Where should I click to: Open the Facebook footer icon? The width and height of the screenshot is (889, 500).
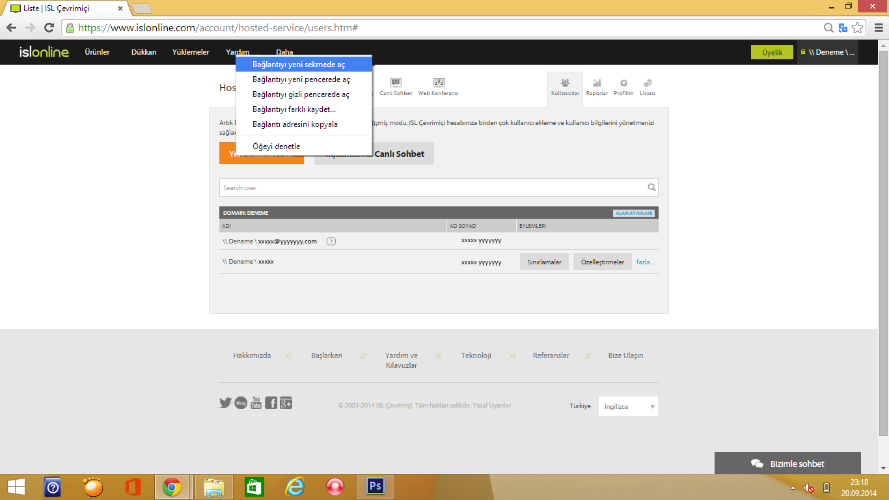[271, 403]
